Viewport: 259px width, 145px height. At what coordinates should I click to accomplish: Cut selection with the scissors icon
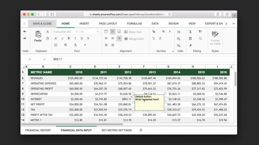pyautogui.click(x=47, y=31)
